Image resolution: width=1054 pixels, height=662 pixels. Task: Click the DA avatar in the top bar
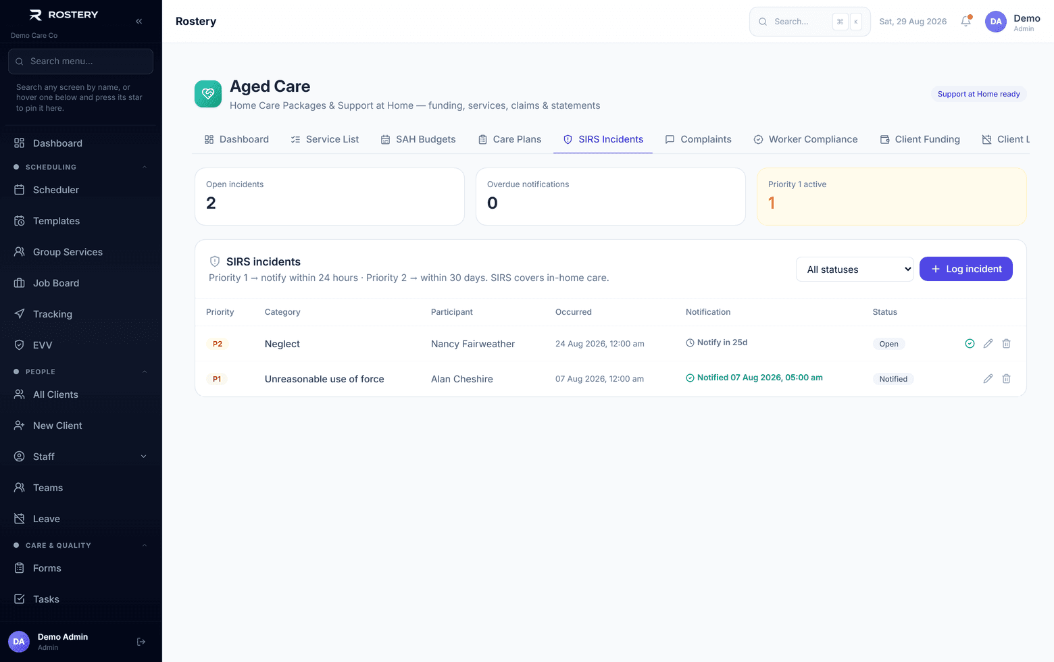[x=996, y=22]
